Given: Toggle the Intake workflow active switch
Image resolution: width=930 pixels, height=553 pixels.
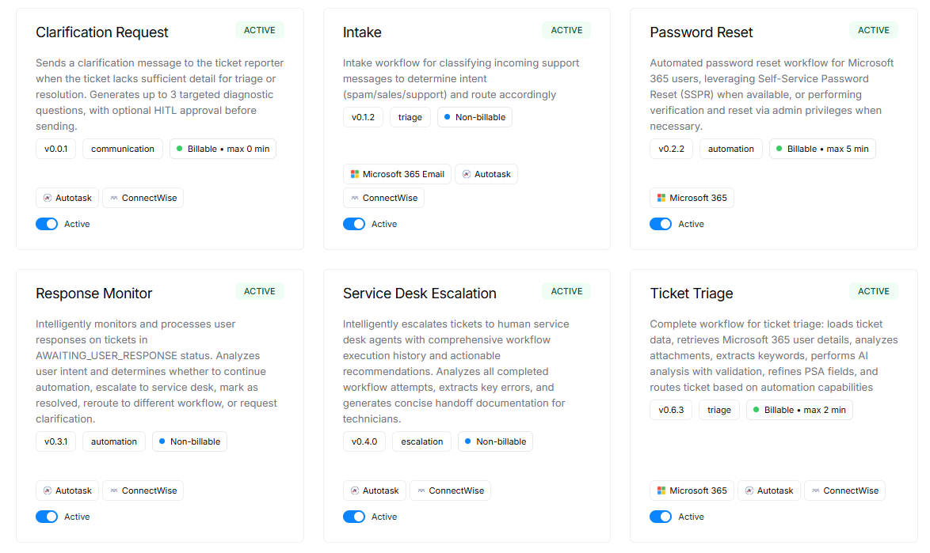Looking at the screenshot, I should [x=354, y=224].
